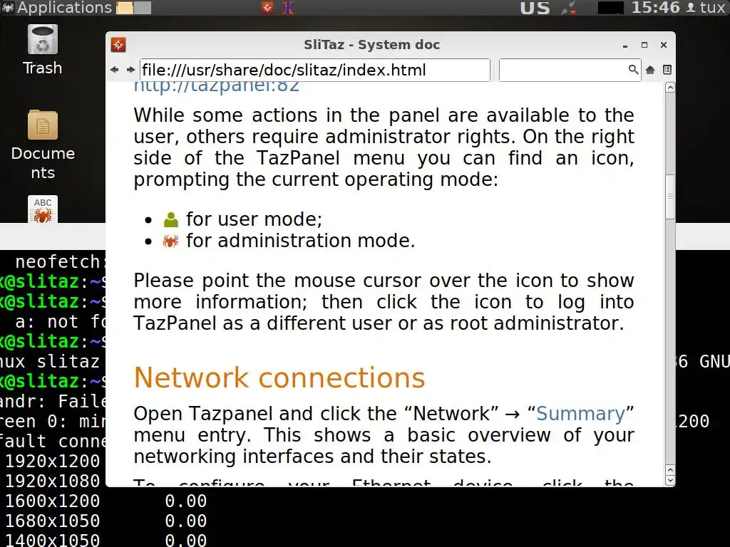Viewport: 730px width, 547px height.
Task: Open the bookmarks page icon beside home
Action: pos(667,70)
